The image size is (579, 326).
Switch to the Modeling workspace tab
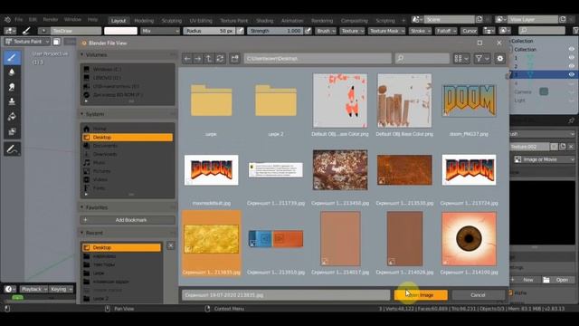click(144, 21)
